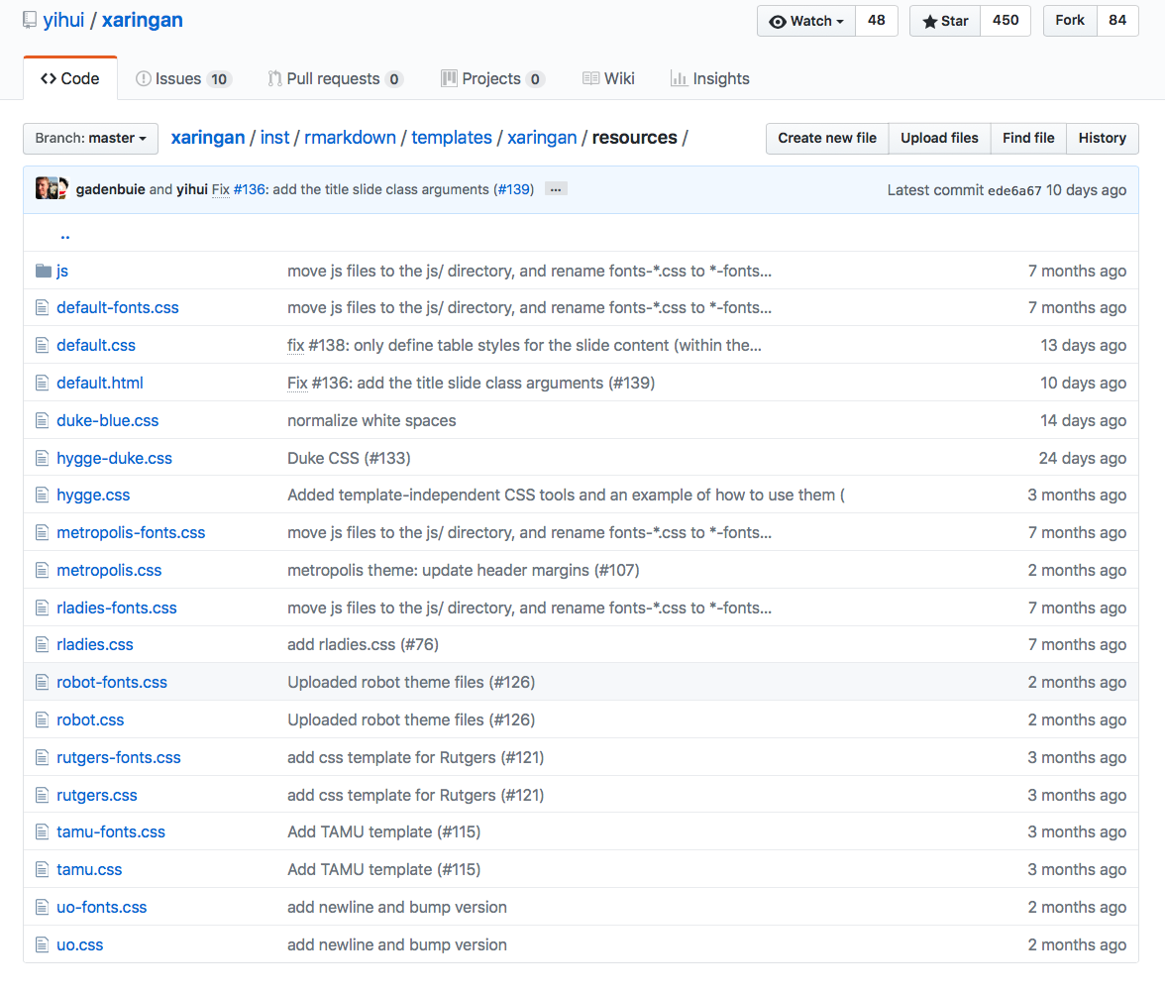Open the Projects tab

coord(493,78)
